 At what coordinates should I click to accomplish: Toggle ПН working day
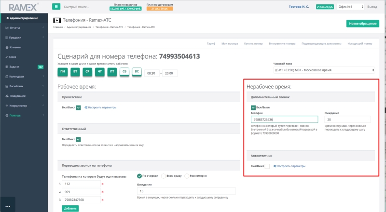point(63,72)
